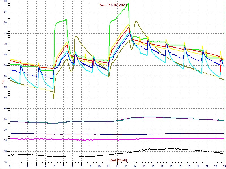This screenshot has height=169, width=226.
Task: Select the 25 value on the temperature axis
Action: tap(5, 141)
